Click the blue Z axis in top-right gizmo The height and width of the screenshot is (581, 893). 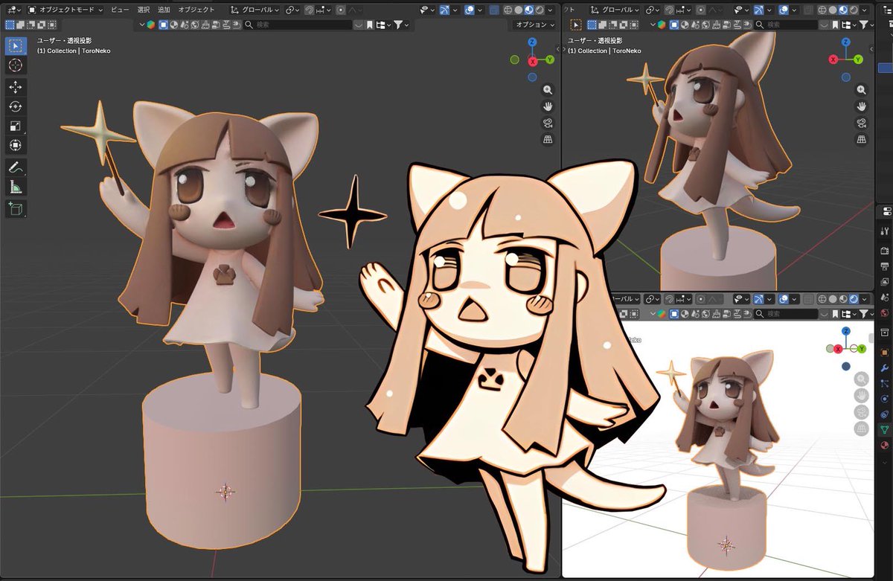845,42
